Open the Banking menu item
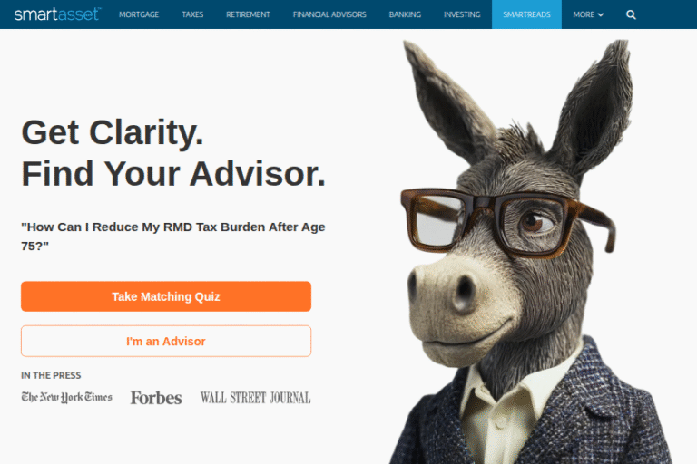The height and width of the screenshot is (464, 697). (x=405, y=14)
